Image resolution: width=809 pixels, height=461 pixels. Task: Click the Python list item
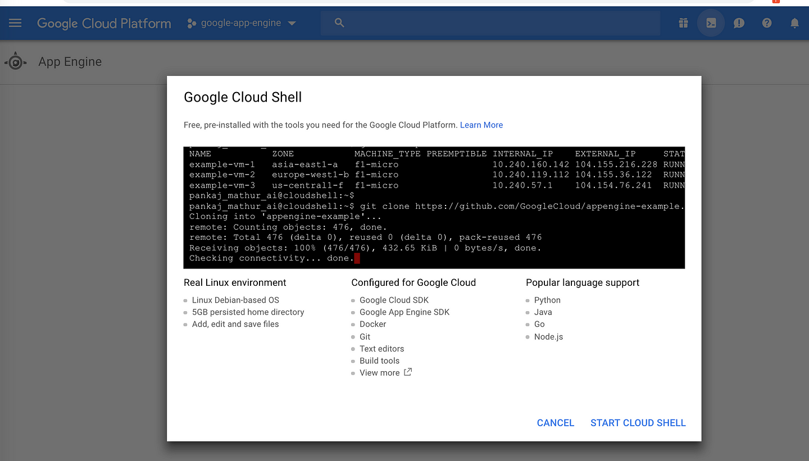pos(547,300)
